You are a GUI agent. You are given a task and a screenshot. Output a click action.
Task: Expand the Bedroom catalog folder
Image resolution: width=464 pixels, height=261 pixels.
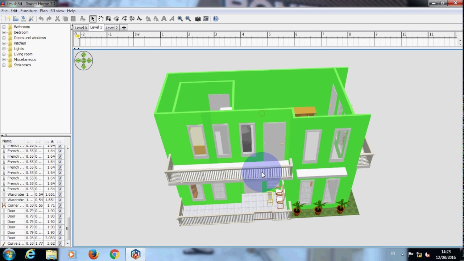[4, 32]
